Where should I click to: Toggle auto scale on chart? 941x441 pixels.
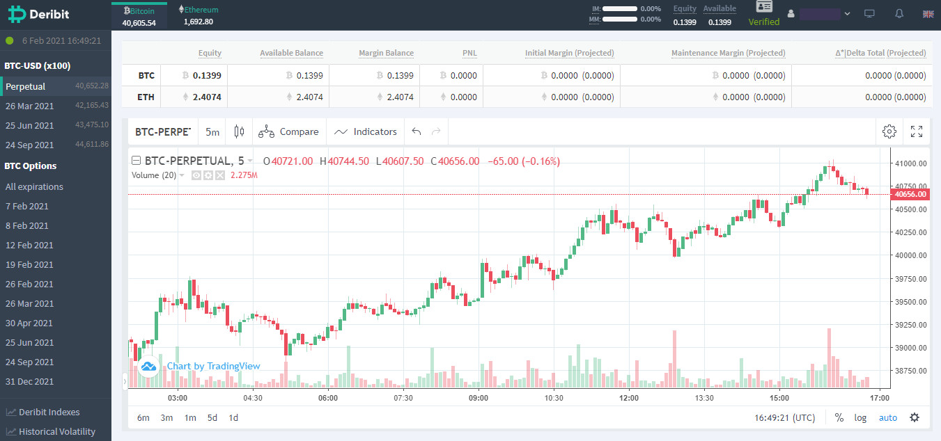point(888,417)
